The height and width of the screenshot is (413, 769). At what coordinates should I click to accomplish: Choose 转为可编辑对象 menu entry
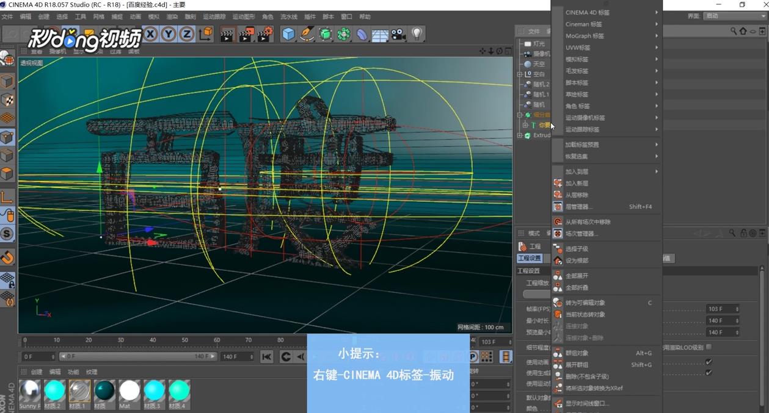pyautogui.click(x=607, y=303)
